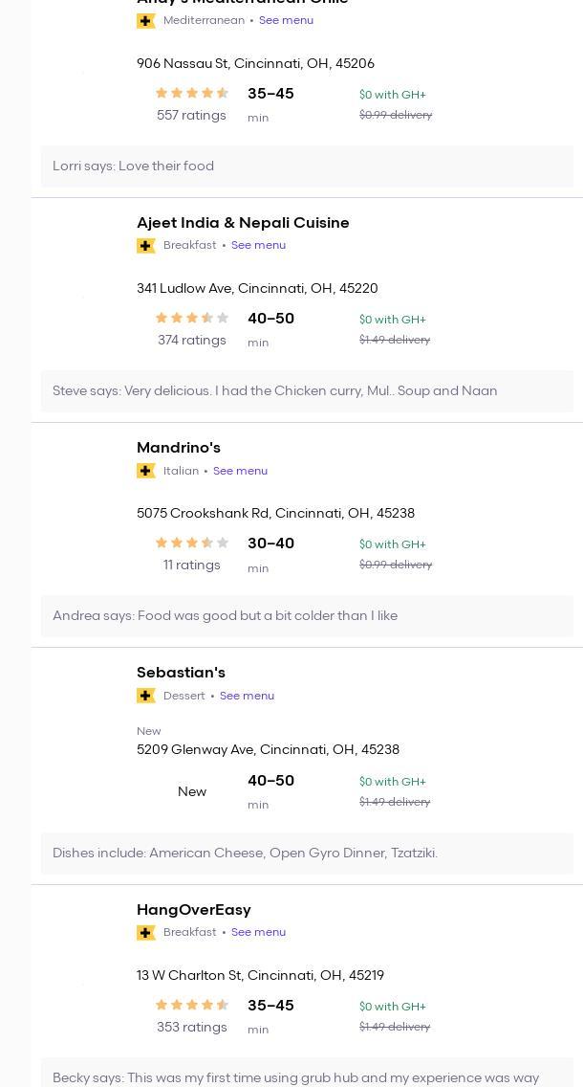583x1087 pixels.
Task: Click the GH+ badge under Mandrino's
Action: [x=146, y=471]
